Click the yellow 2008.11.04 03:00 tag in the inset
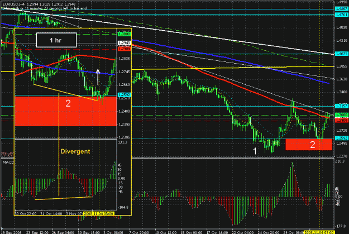 pyautogui.click(x=99, y=213)
